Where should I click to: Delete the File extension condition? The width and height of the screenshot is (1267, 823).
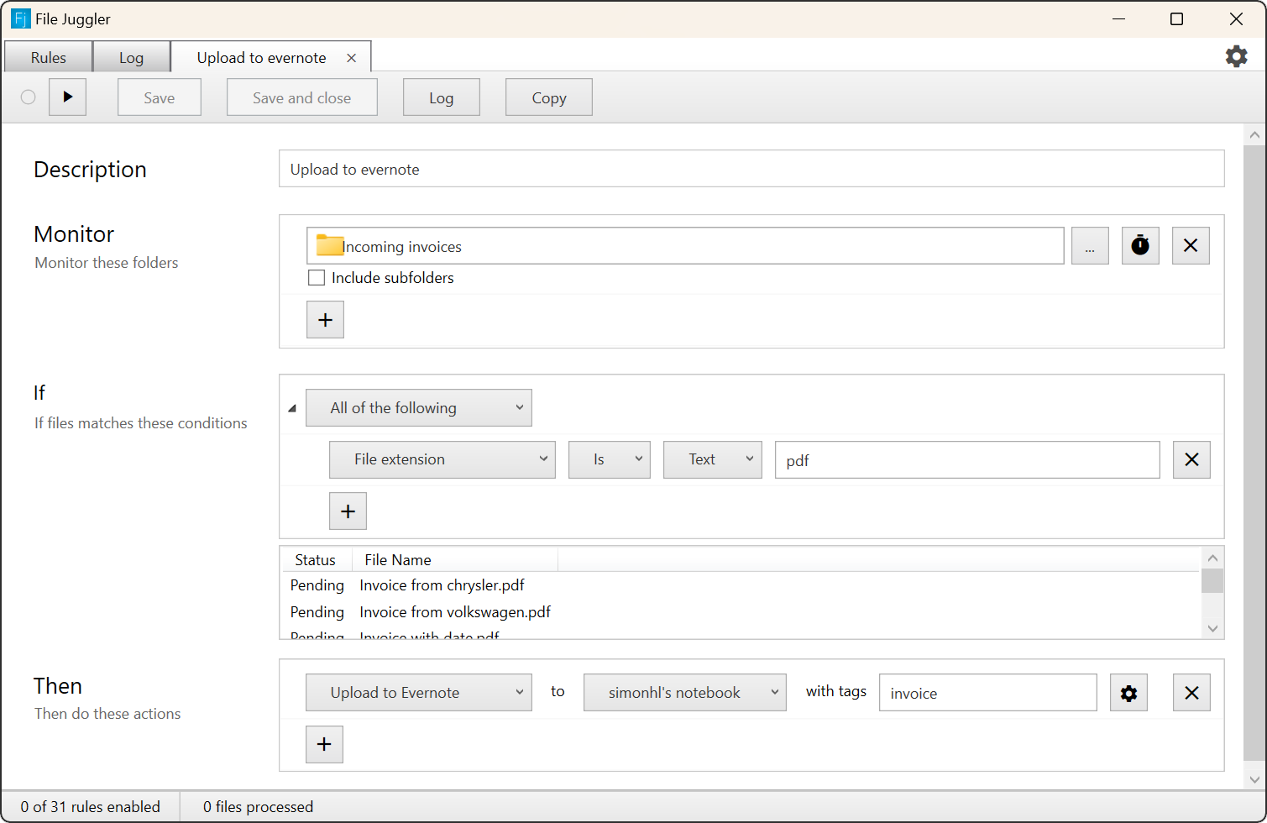point(1191,459)
